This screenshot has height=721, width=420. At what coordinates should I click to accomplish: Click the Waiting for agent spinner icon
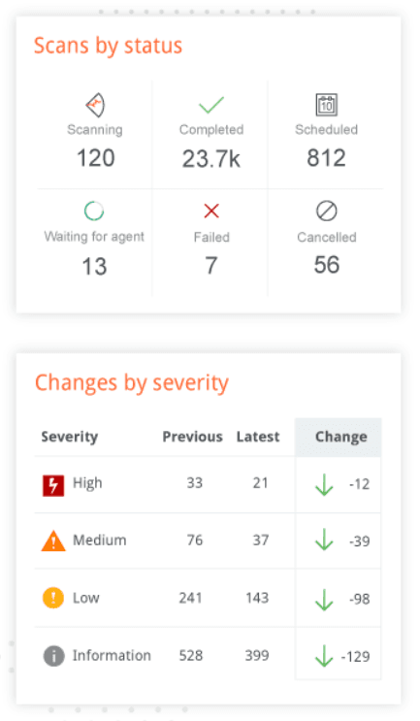(94, 211)
